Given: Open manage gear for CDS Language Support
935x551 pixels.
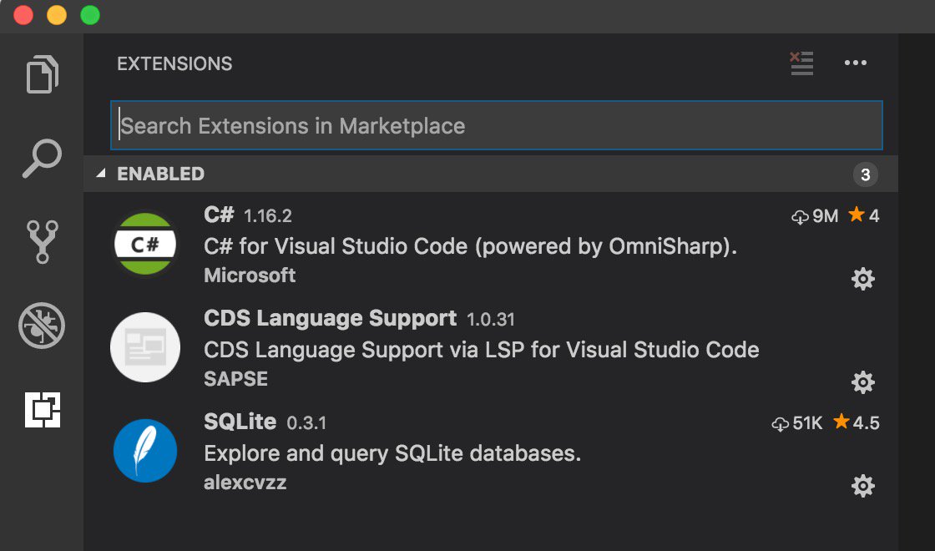Looking at the screenshot, I should (x=863, y=382).
